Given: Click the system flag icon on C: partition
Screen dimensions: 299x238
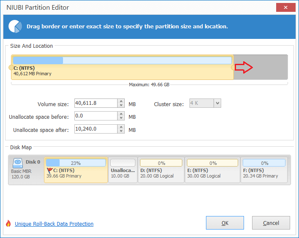Looking at the screenshot, I should tap(49, 170).
